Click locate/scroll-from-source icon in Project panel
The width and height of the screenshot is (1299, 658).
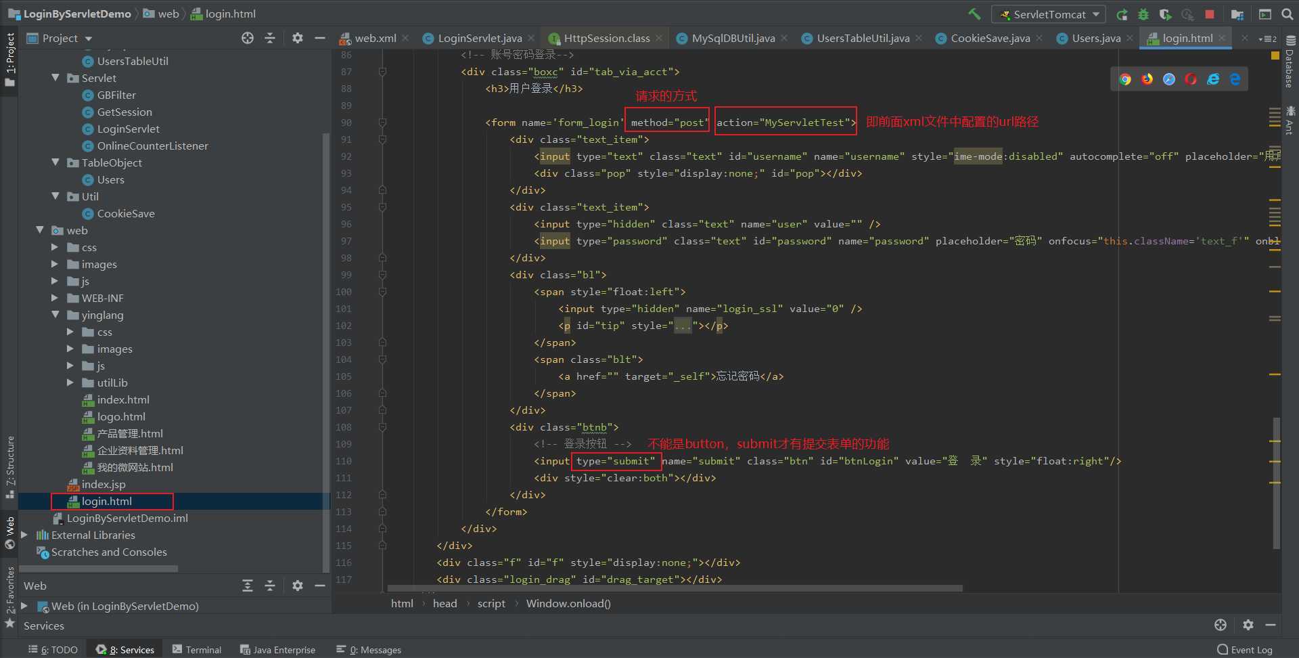(248, 38)
